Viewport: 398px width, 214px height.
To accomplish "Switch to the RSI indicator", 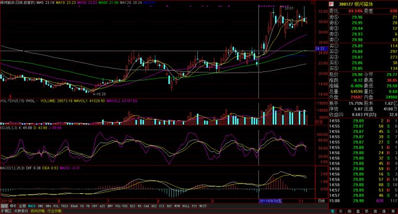I will click(x=133, y=206).
